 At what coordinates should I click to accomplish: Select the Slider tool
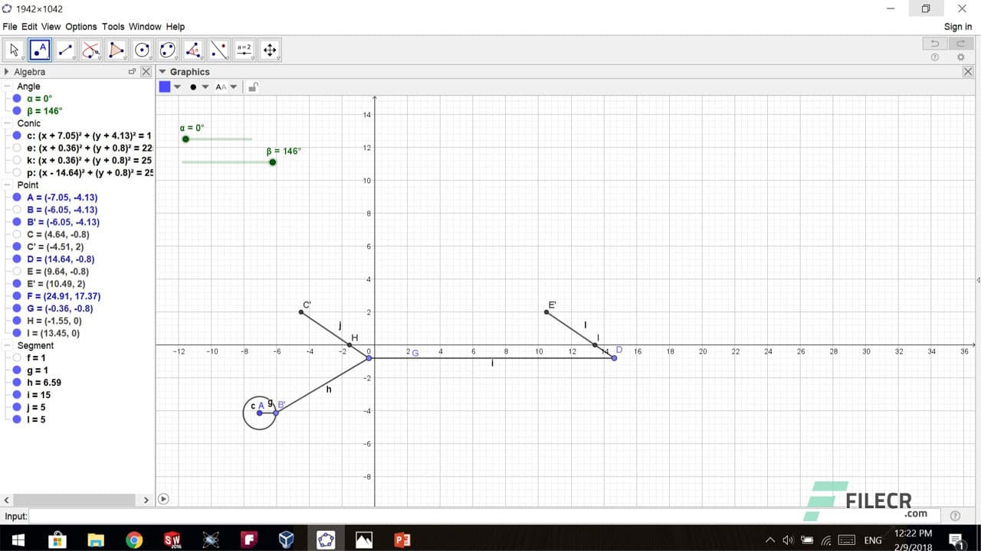(245, 49)
